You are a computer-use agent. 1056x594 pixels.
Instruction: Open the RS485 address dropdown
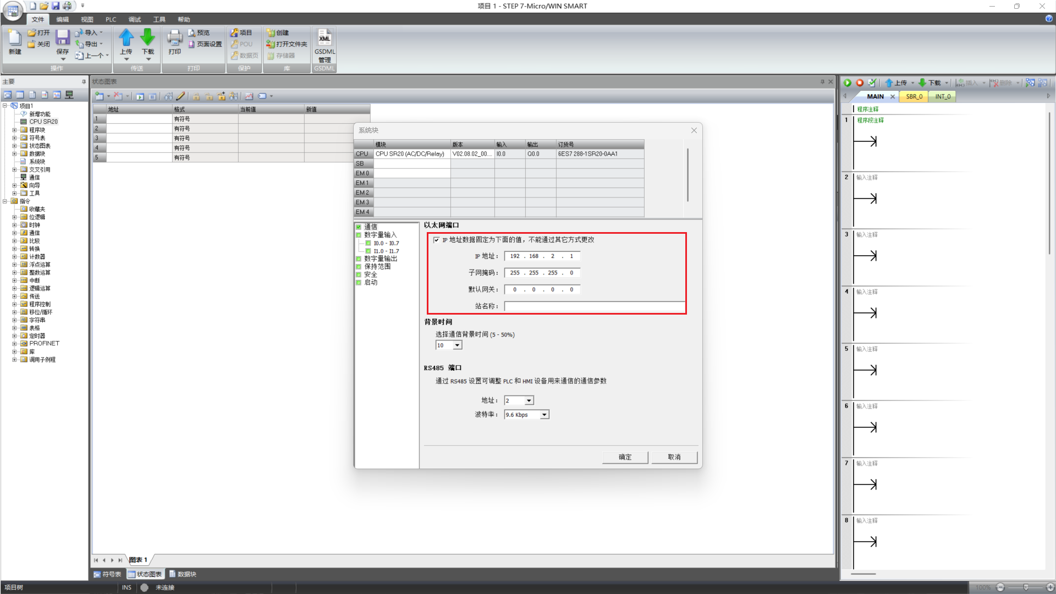(x=529, y=400)
